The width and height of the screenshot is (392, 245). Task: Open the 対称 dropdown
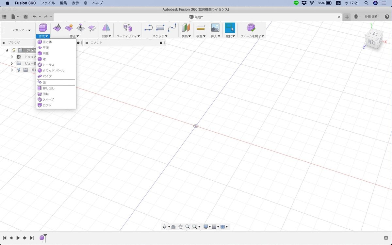coord(106,36)
